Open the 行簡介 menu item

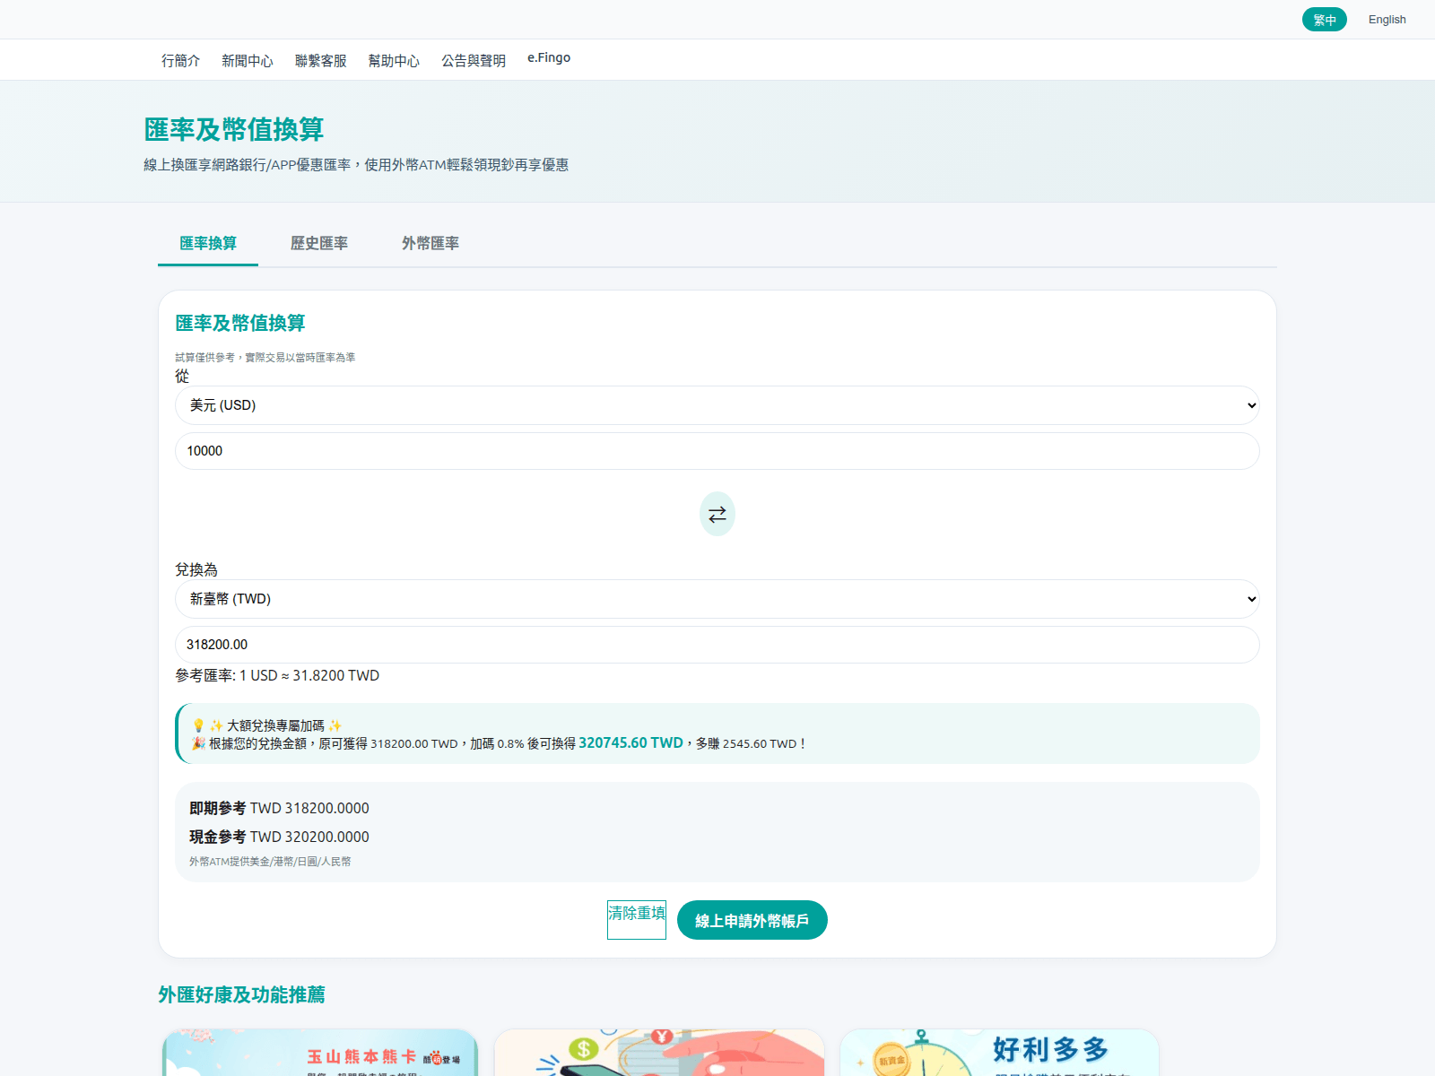(180, 60)
